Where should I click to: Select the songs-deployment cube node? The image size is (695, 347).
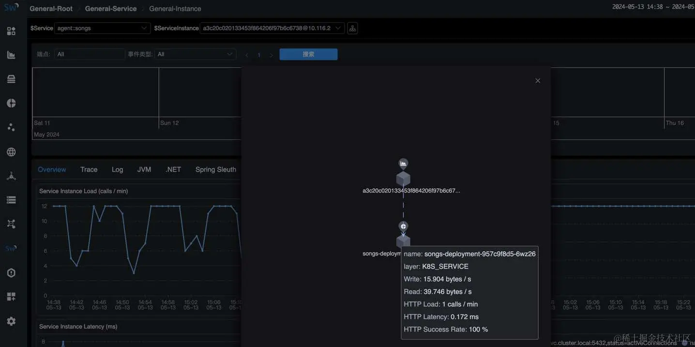(x=403, y=241)
